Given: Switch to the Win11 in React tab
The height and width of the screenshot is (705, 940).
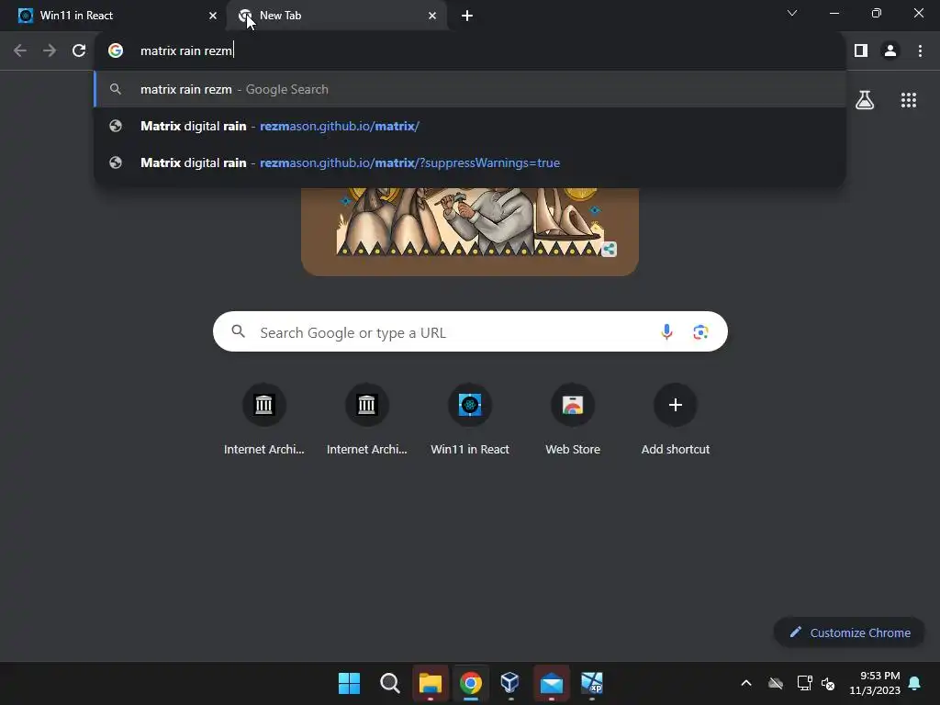Looking at the screenshot, I should [x=113, y=16].
